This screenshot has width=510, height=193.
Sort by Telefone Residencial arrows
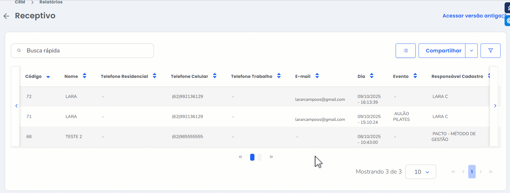[x=154, y=76]
